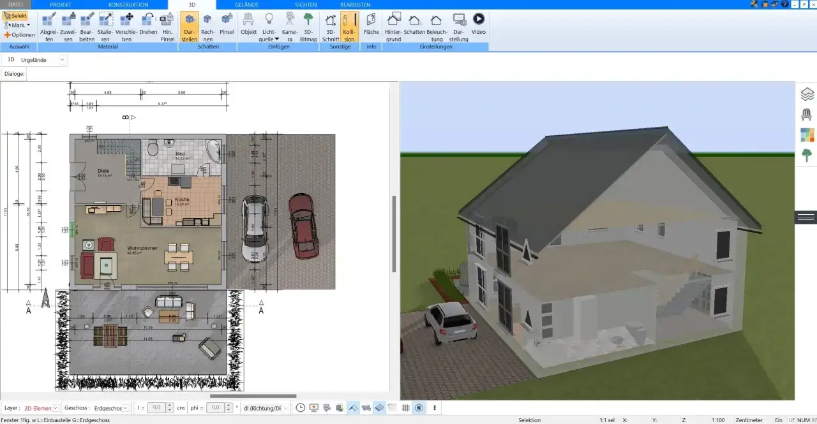Toggle the Selekt mode
This screenshot has height=424, width=817.
tap(15, 15)
